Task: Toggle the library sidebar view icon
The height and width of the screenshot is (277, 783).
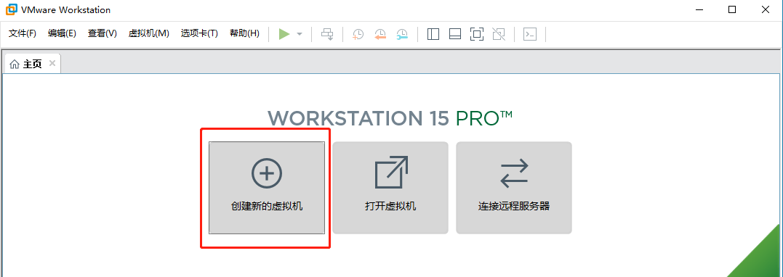Action: [x=433, y=34]
